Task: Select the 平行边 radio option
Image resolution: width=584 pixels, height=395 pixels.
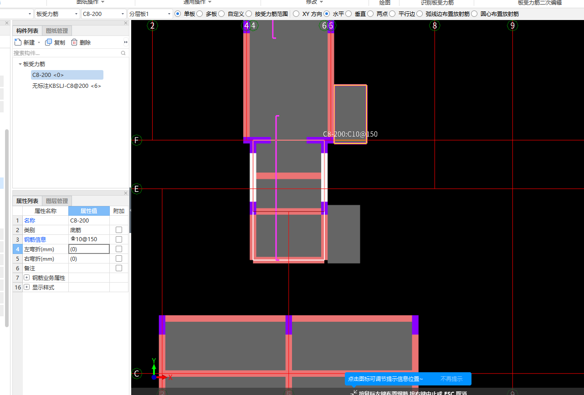Action: pos(392,14)
